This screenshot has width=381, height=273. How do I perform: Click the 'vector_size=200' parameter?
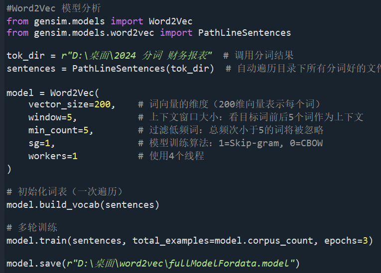click(70, 104)
